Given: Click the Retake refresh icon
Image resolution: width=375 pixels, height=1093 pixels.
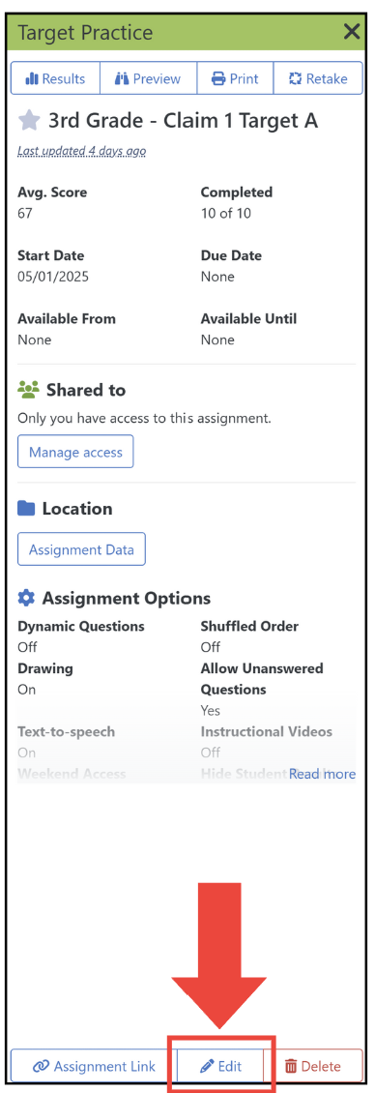Looking at the screenshot, I should coord(296,78).
